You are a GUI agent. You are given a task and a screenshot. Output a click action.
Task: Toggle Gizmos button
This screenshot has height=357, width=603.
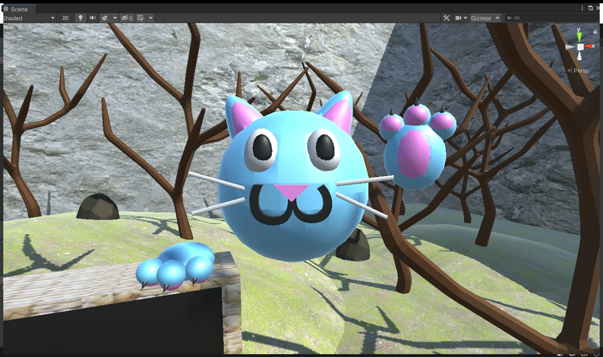[481, 18]
